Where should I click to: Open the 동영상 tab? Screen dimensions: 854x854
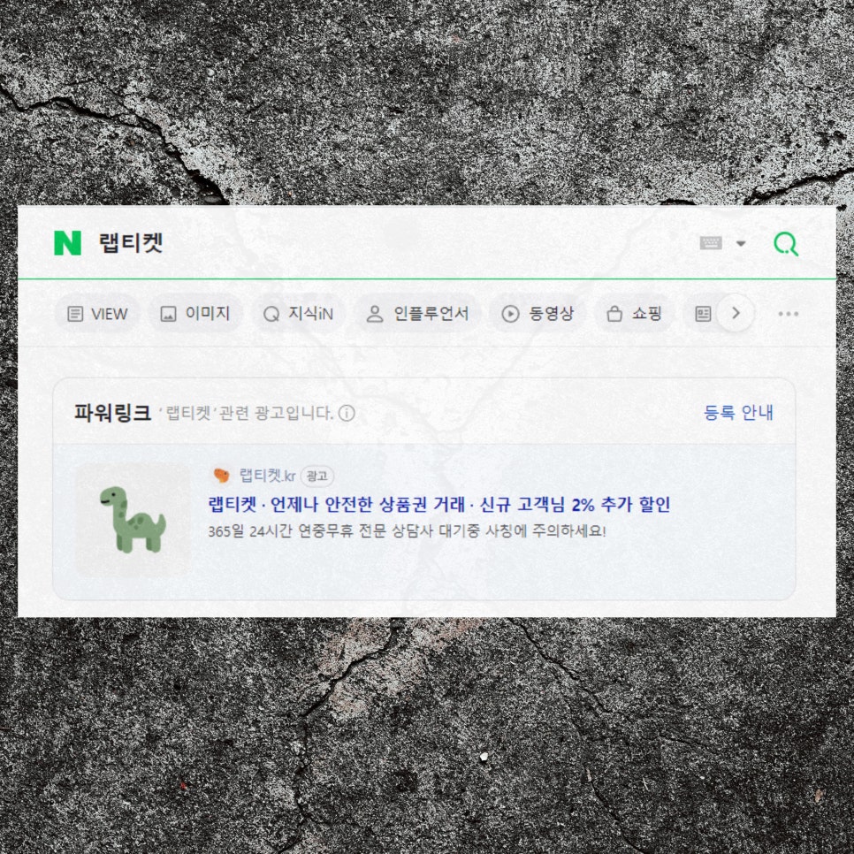click(x=537, y=314)
